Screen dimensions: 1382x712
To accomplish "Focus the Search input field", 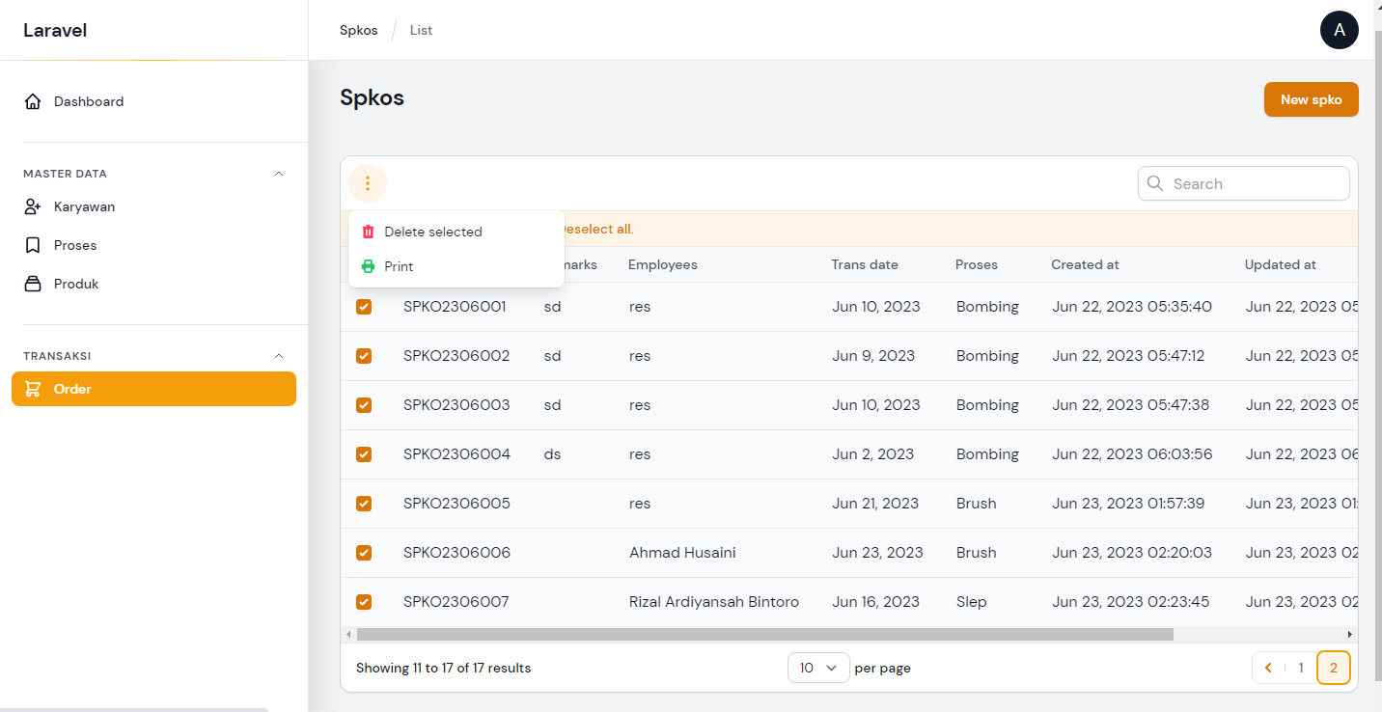I will click(1244, 183).
